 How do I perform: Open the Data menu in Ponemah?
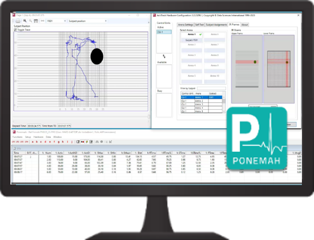pos(48,137)
